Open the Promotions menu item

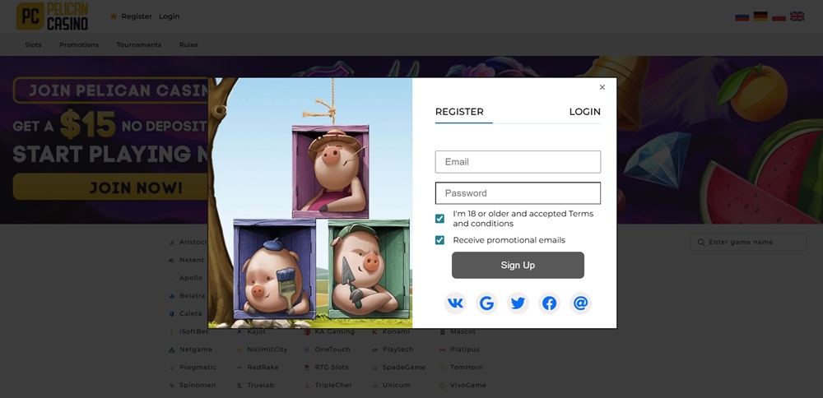tap(79, 44)
